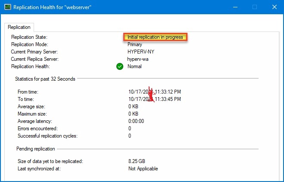Click the highlighted 'Initial replication in progress' status

click(x=155, y=37)
